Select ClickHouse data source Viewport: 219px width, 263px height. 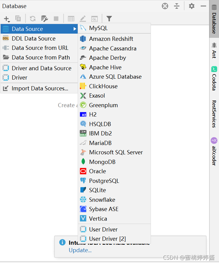coord(114,86)
